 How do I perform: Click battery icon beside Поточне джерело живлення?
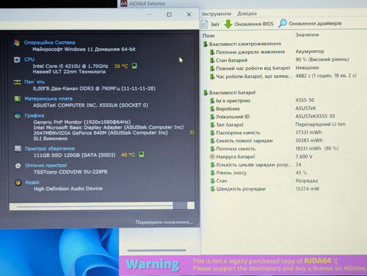(212, 52)
